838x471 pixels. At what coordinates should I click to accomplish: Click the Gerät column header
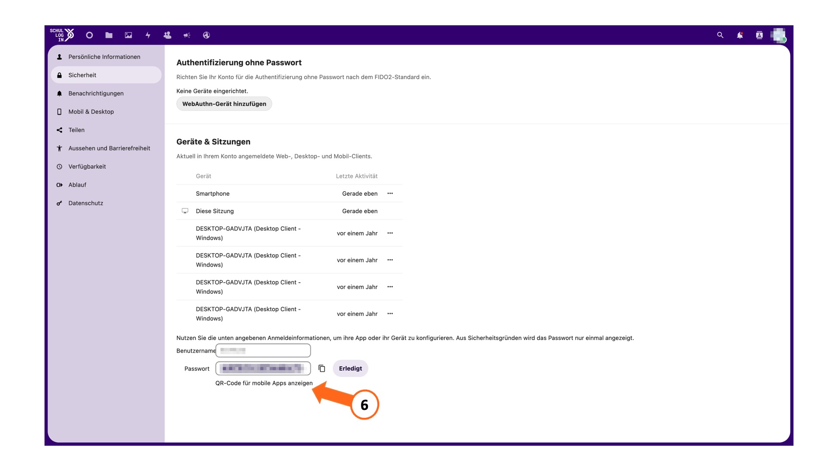(203, 176)
